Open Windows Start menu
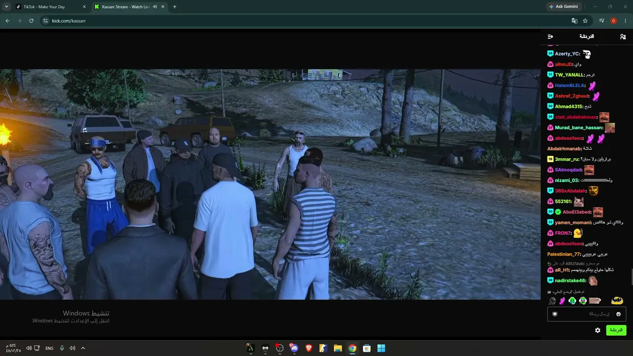The width and height of the screenshot is (633, 356). [x=381, y=348]
